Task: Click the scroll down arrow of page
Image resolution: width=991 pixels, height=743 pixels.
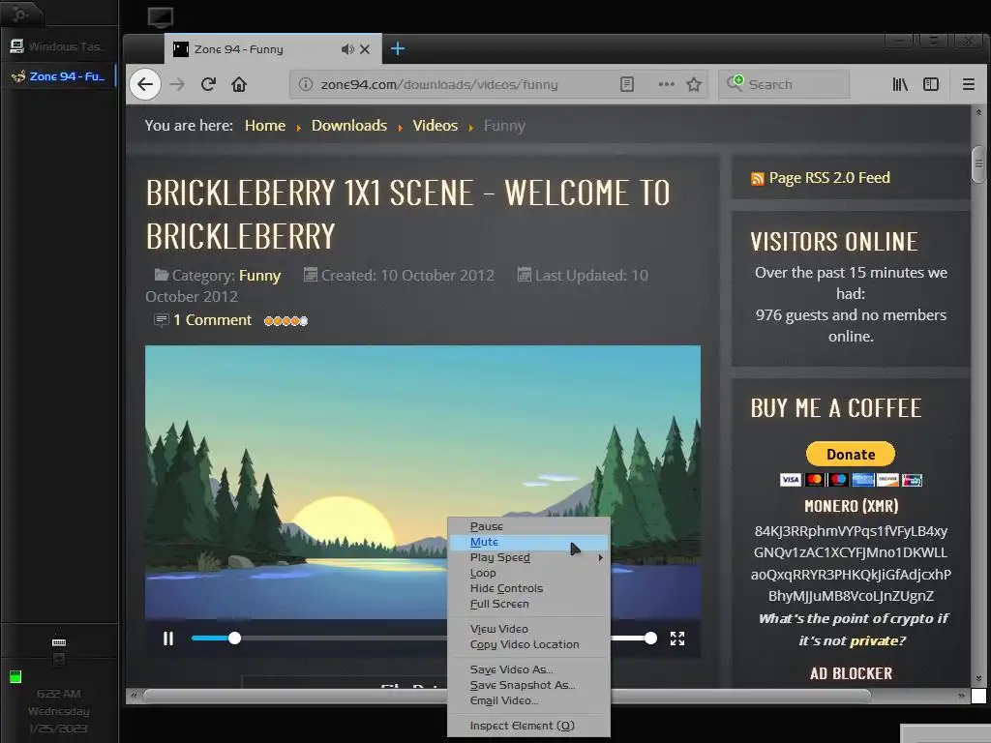Action: coord(978,678)
